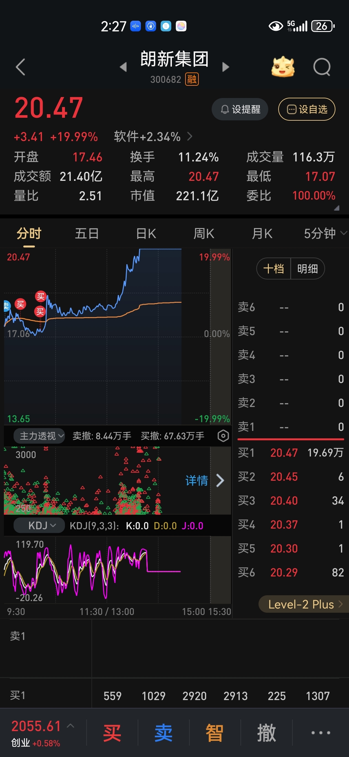Open the 撤 cancel order button

click(x=267, y=733)
